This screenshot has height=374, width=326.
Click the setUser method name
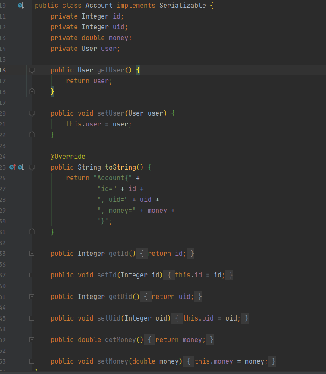(x=111, y=113)
